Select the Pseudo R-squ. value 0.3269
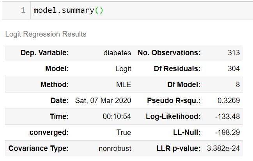253x161 pixels. point(229,100)
